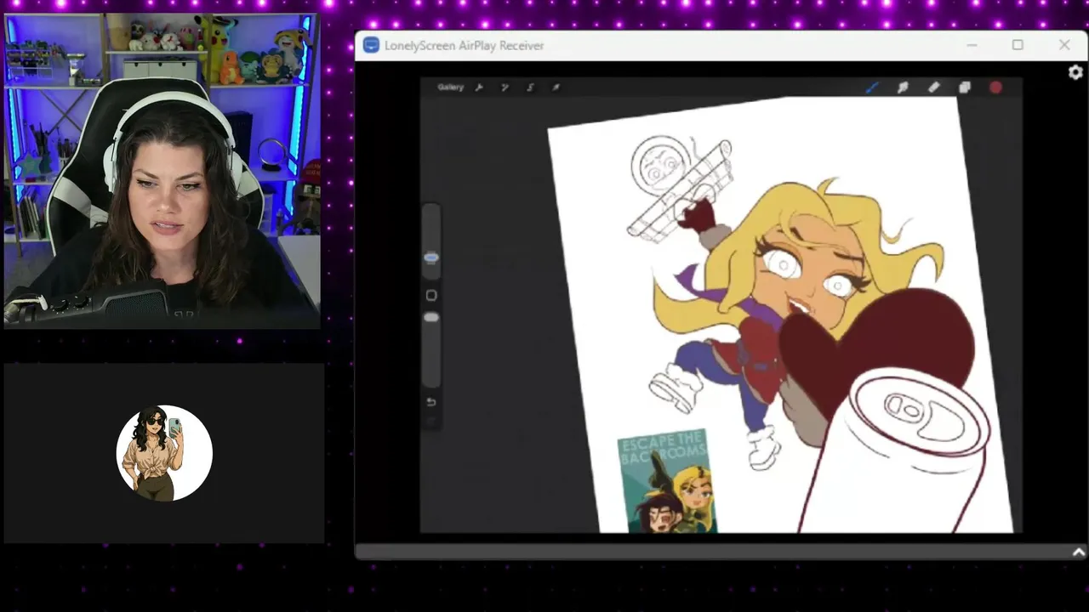Expand the bottom-right chevron in LonelyScreen
Viewport: 1089px width, 612px height.
pos(1079,552)
